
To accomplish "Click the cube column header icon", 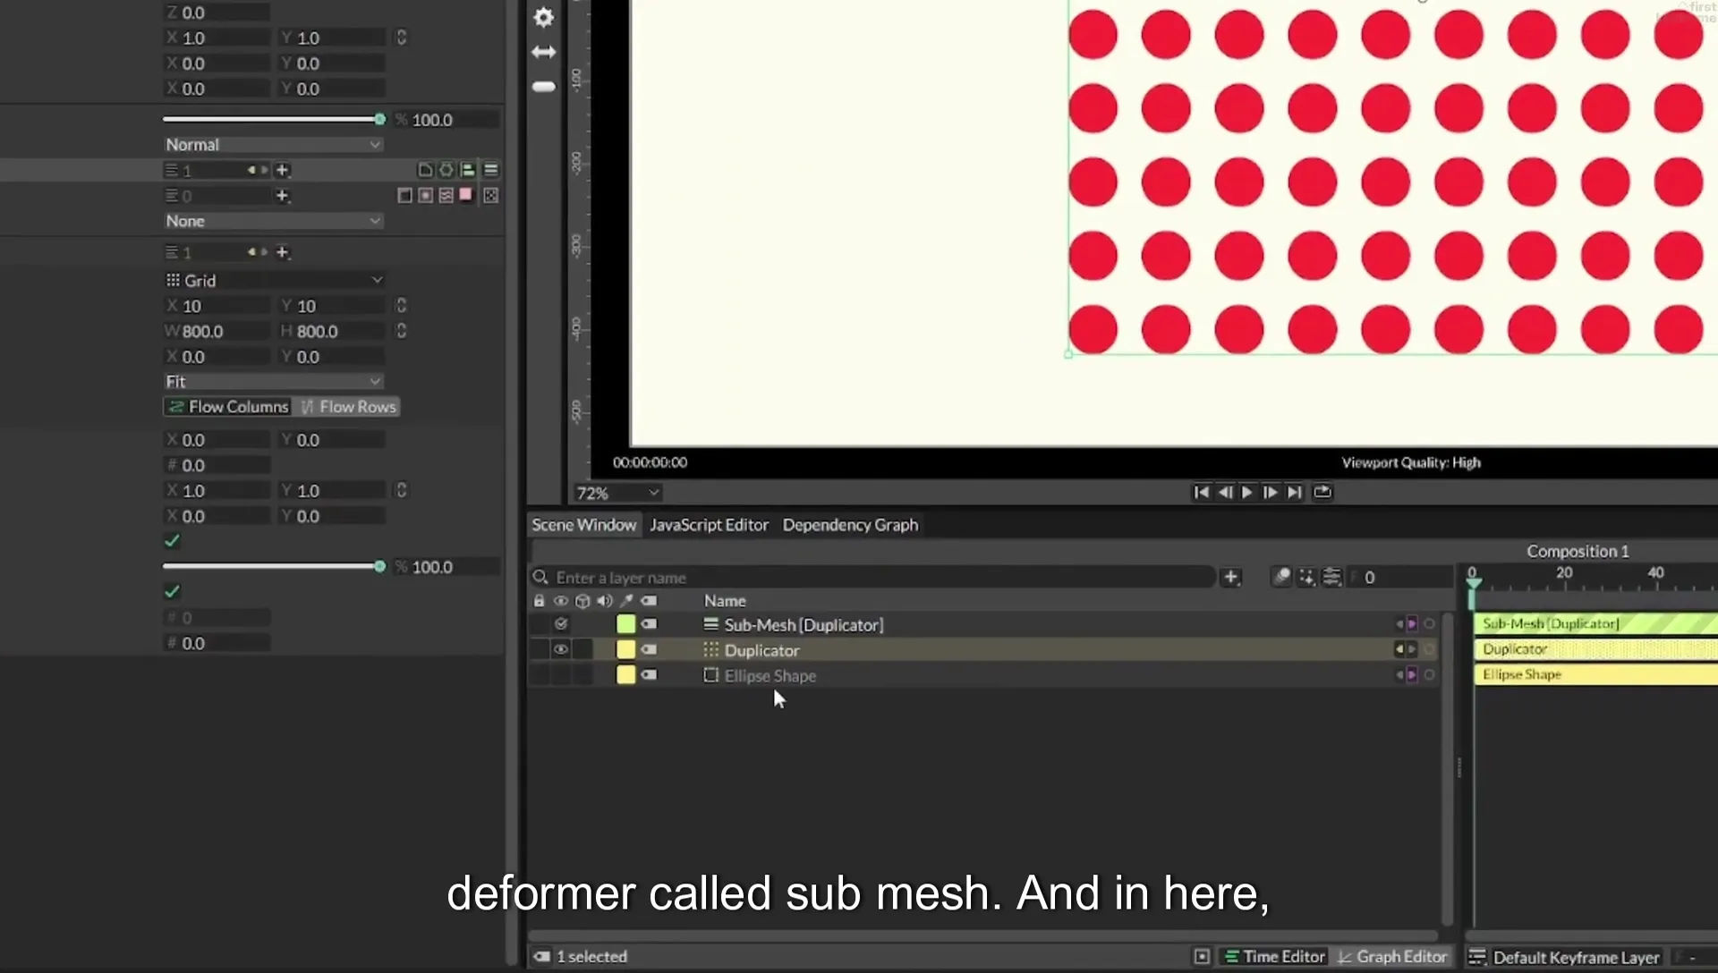I will click(583, 601).
